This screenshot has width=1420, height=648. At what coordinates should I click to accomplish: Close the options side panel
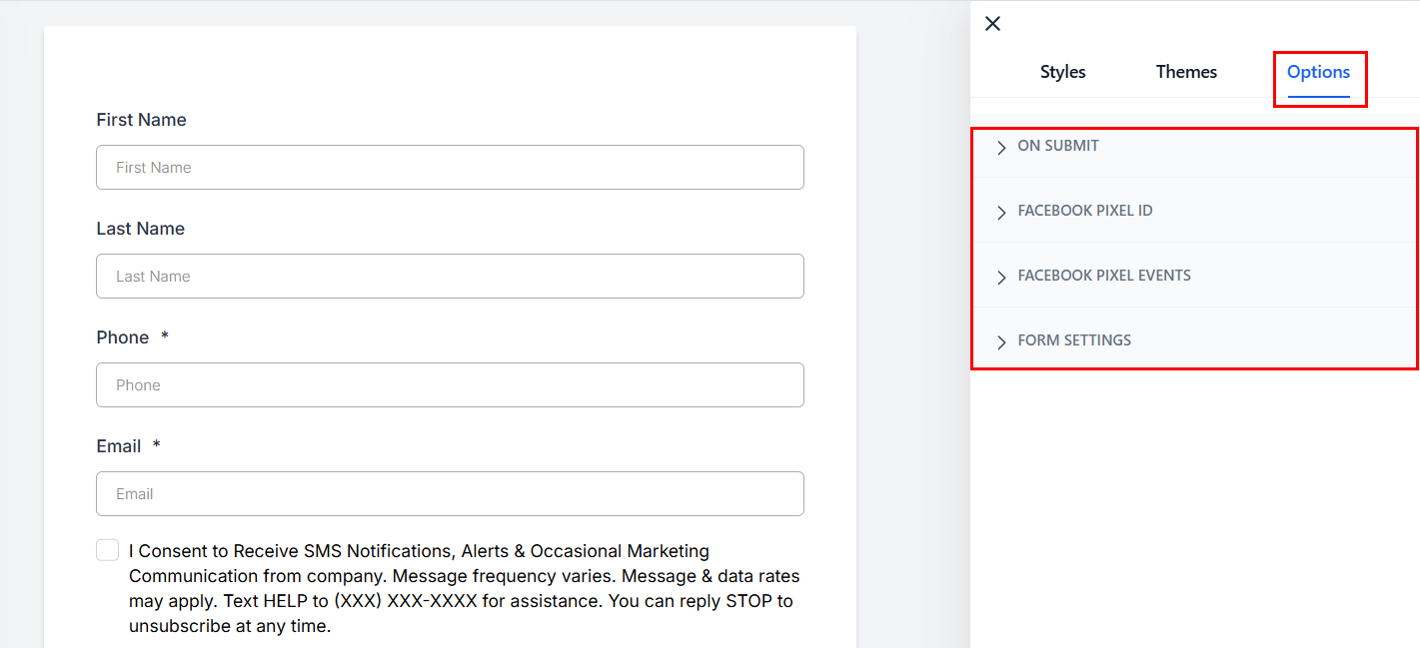992,24
